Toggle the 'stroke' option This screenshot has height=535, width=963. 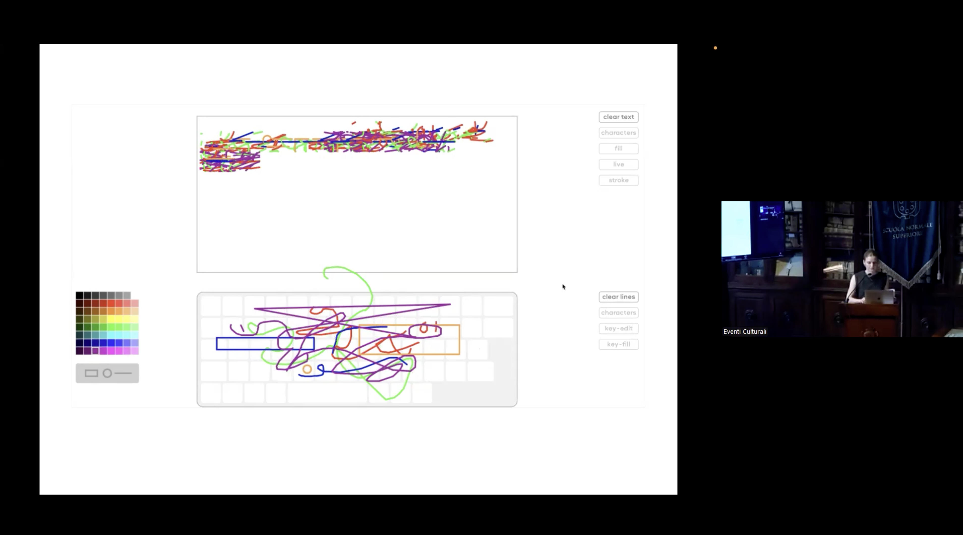(x=618, y=180)
